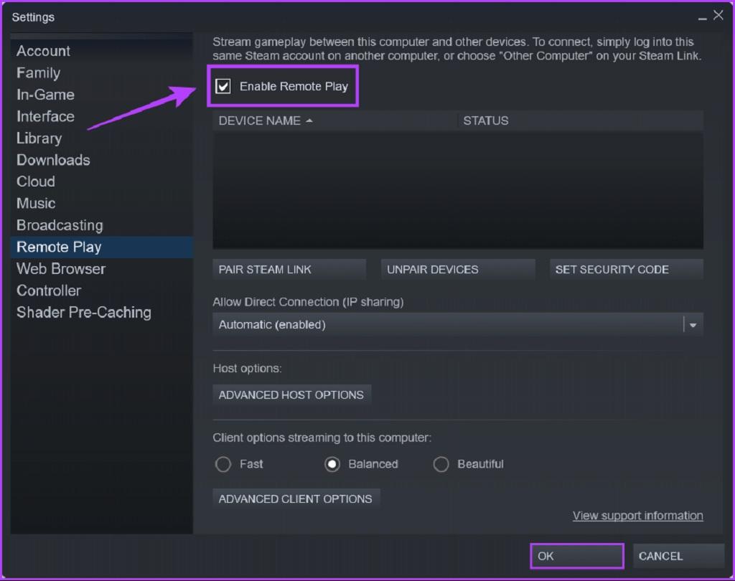Click the PAIR STEAM LINK button
The width and height of the screenshot is (735, 581).
click(289, 270)
